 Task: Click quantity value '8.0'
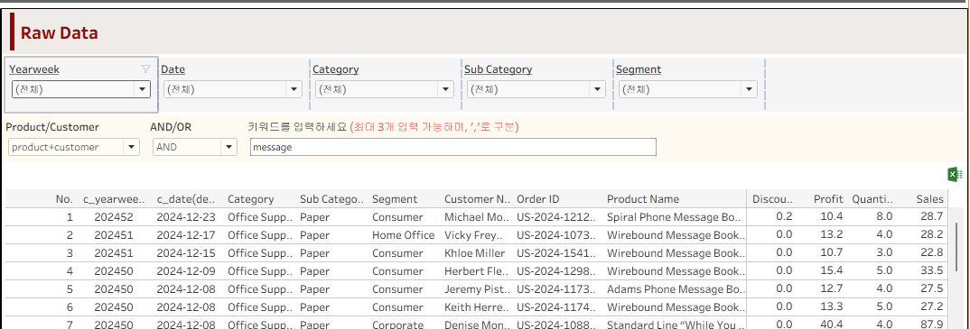(884, 217)
